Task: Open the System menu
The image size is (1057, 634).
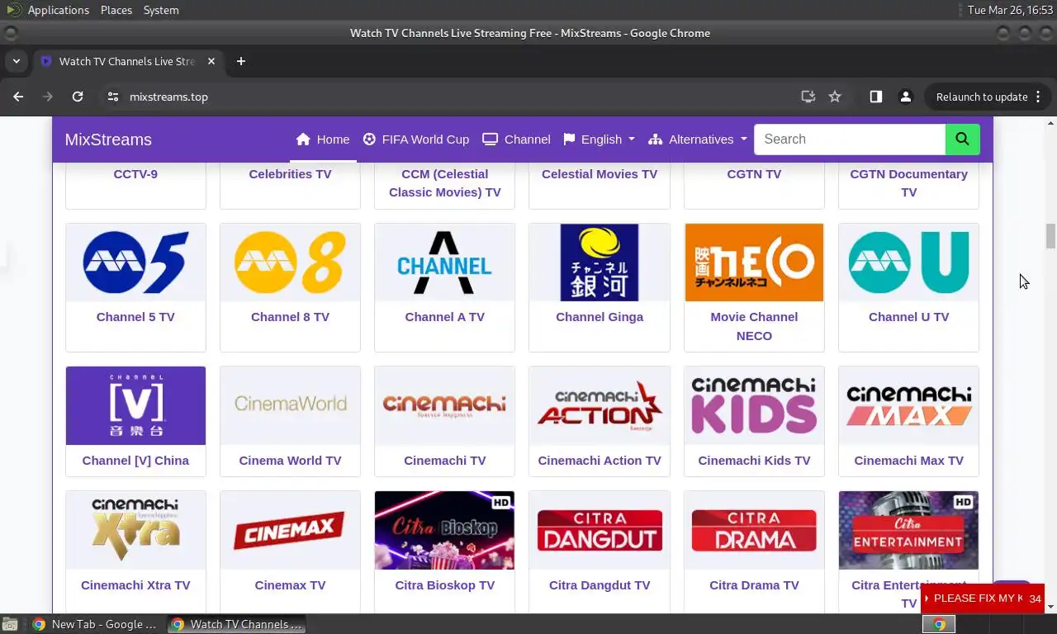Action: click(x=161, y=10)
